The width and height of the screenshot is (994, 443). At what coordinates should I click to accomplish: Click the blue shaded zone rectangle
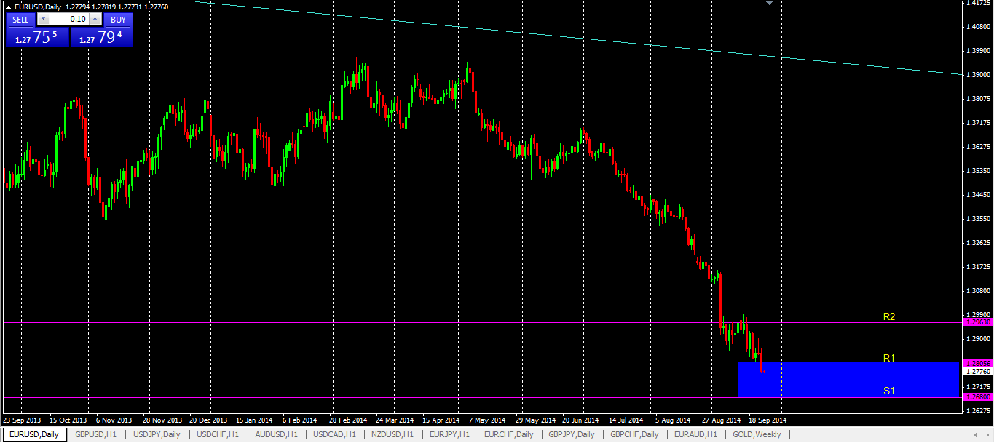tap(850, 379)
